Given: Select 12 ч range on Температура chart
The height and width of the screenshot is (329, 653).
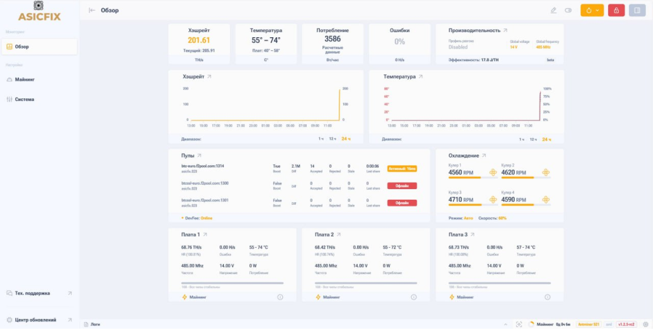Looking at the screenshot, I should pyautogui.click(x=533, y=139).
